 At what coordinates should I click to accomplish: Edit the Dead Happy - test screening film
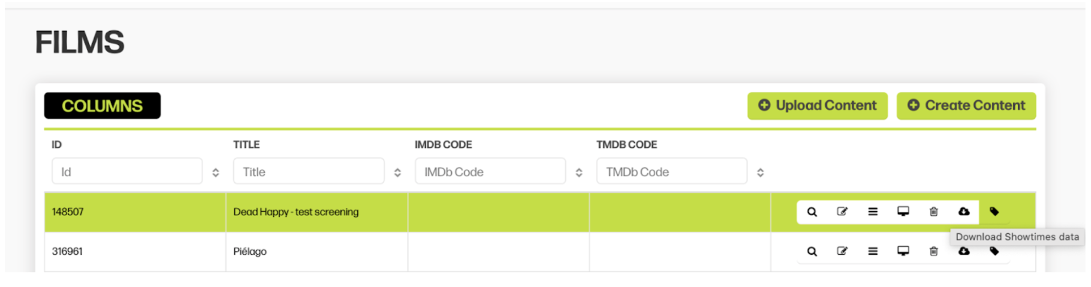click(842, 212)
